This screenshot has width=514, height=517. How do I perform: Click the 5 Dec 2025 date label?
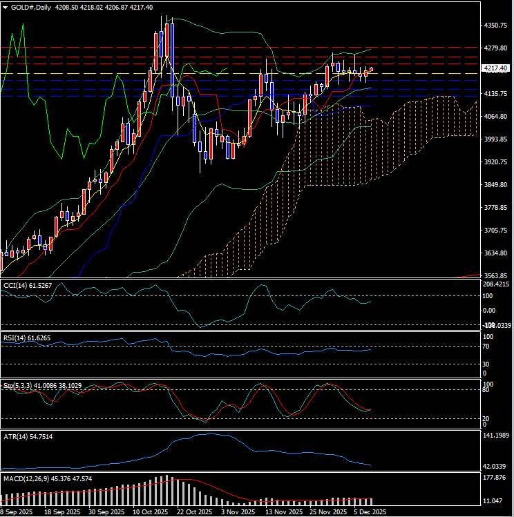point(369,512)
